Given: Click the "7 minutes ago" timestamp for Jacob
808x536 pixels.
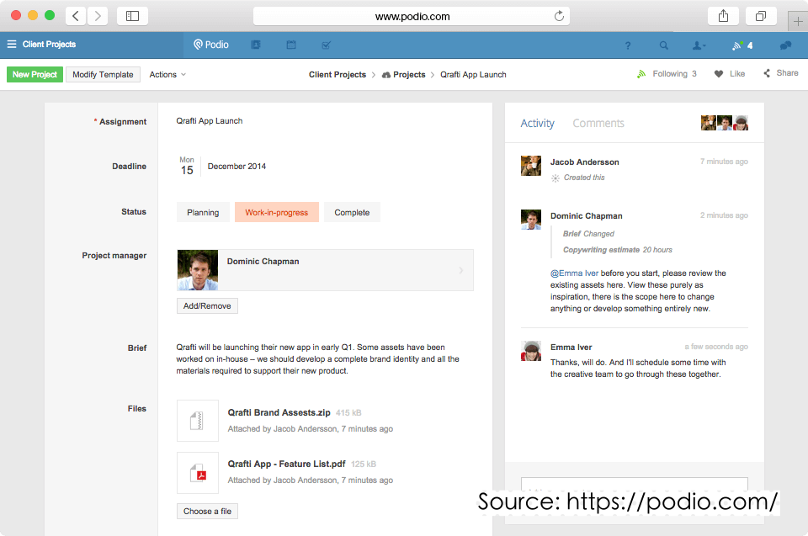Looking at the screenshot, I should pos(724,162).
